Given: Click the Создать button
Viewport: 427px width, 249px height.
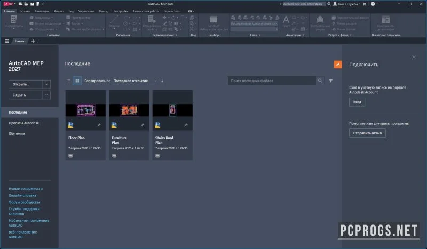Looking at the screenshot, I should point(25,95).
